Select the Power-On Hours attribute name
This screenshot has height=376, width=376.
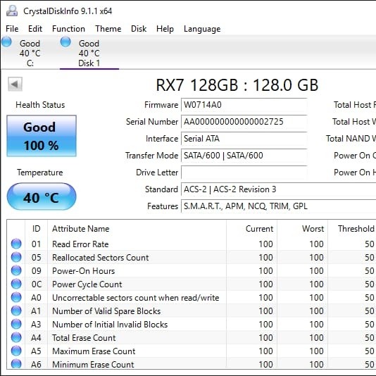click(x=84, y=271)
